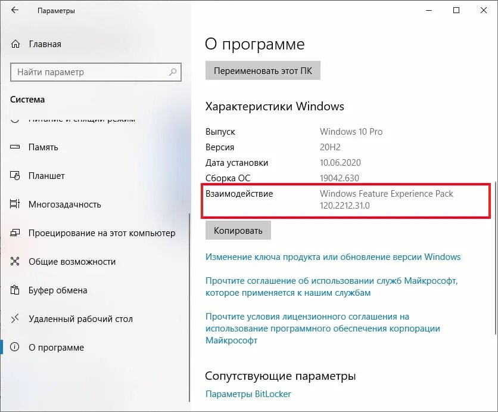Viewport: 498px width, 412px height.
Task: Open Планшет tablet icon
Action: [x=15, y=175]
